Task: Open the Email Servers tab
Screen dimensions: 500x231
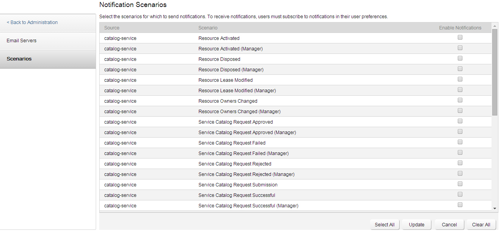Action: pos(22,41)
